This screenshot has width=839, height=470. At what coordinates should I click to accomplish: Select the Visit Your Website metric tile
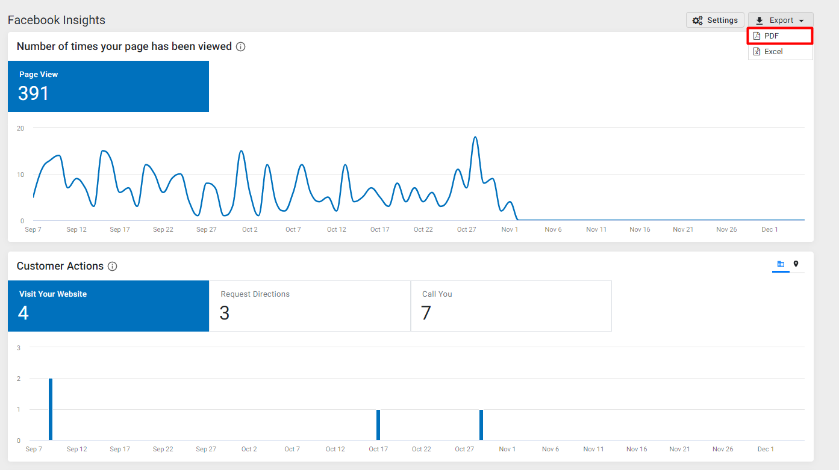coord(108,306)
